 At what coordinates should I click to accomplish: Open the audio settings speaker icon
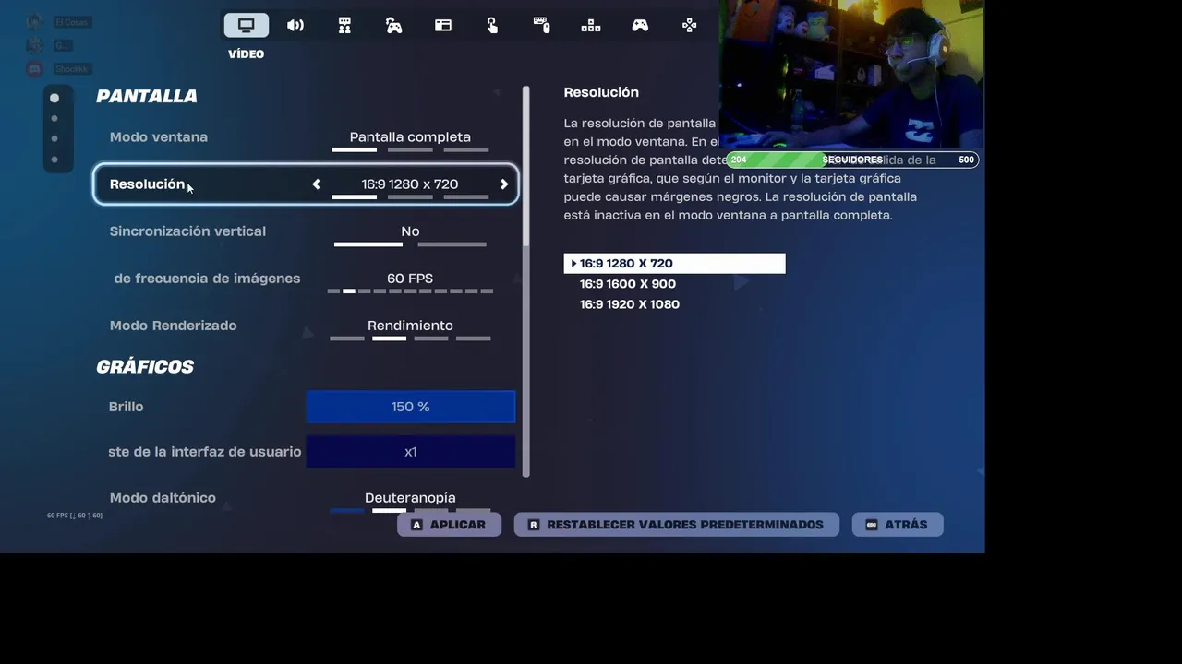pyautogui.click(x=295, y=25)
